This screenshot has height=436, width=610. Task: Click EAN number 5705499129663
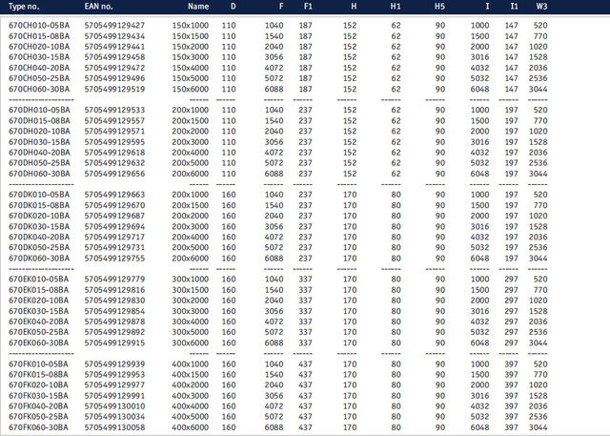pyautogui.click(x=114, y=195)
